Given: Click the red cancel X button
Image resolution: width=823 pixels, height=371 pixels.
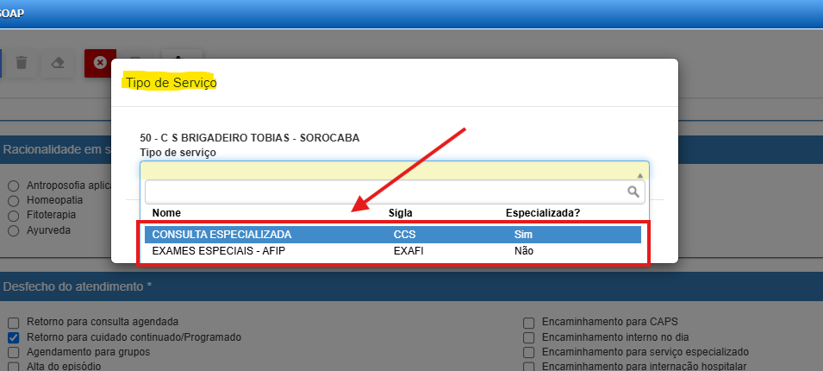Looking at the screenshot, I should (100, 63).
